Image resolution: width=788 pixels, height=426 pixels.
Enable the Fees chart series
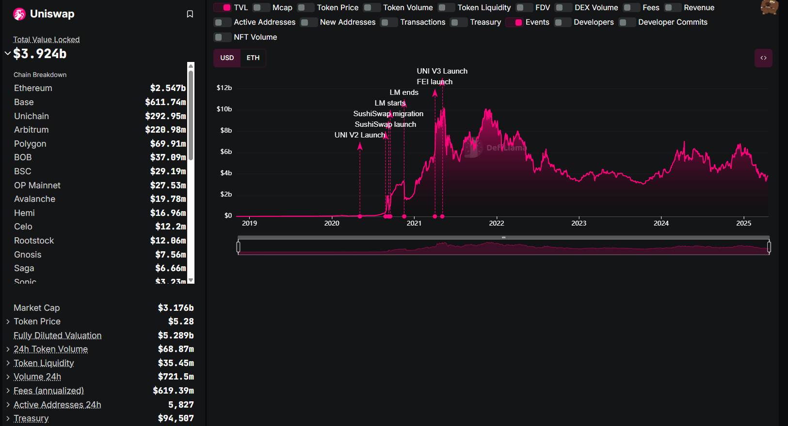point(632,8)
